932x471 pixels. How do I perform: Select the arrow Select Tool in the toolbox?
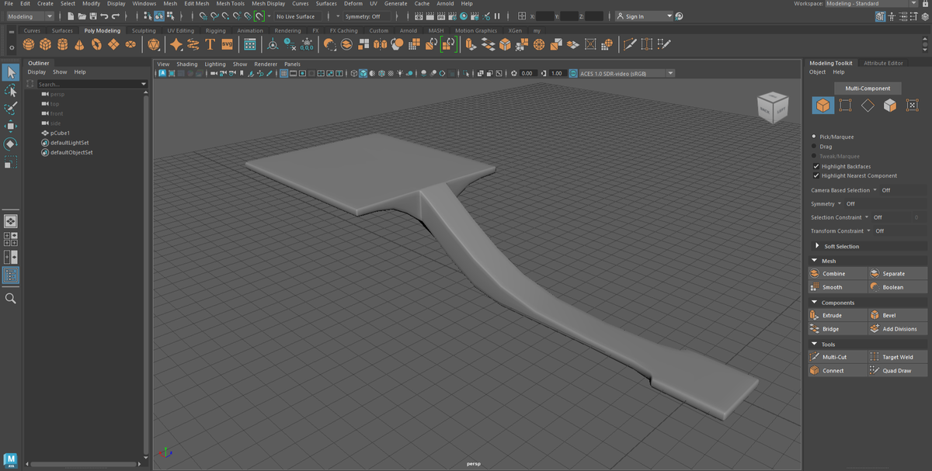(11, 72)
